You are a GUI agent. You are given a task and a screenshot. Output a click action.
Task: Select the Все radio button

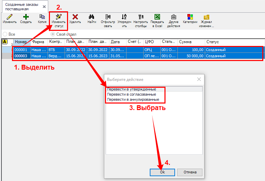[x=5, y=34]
